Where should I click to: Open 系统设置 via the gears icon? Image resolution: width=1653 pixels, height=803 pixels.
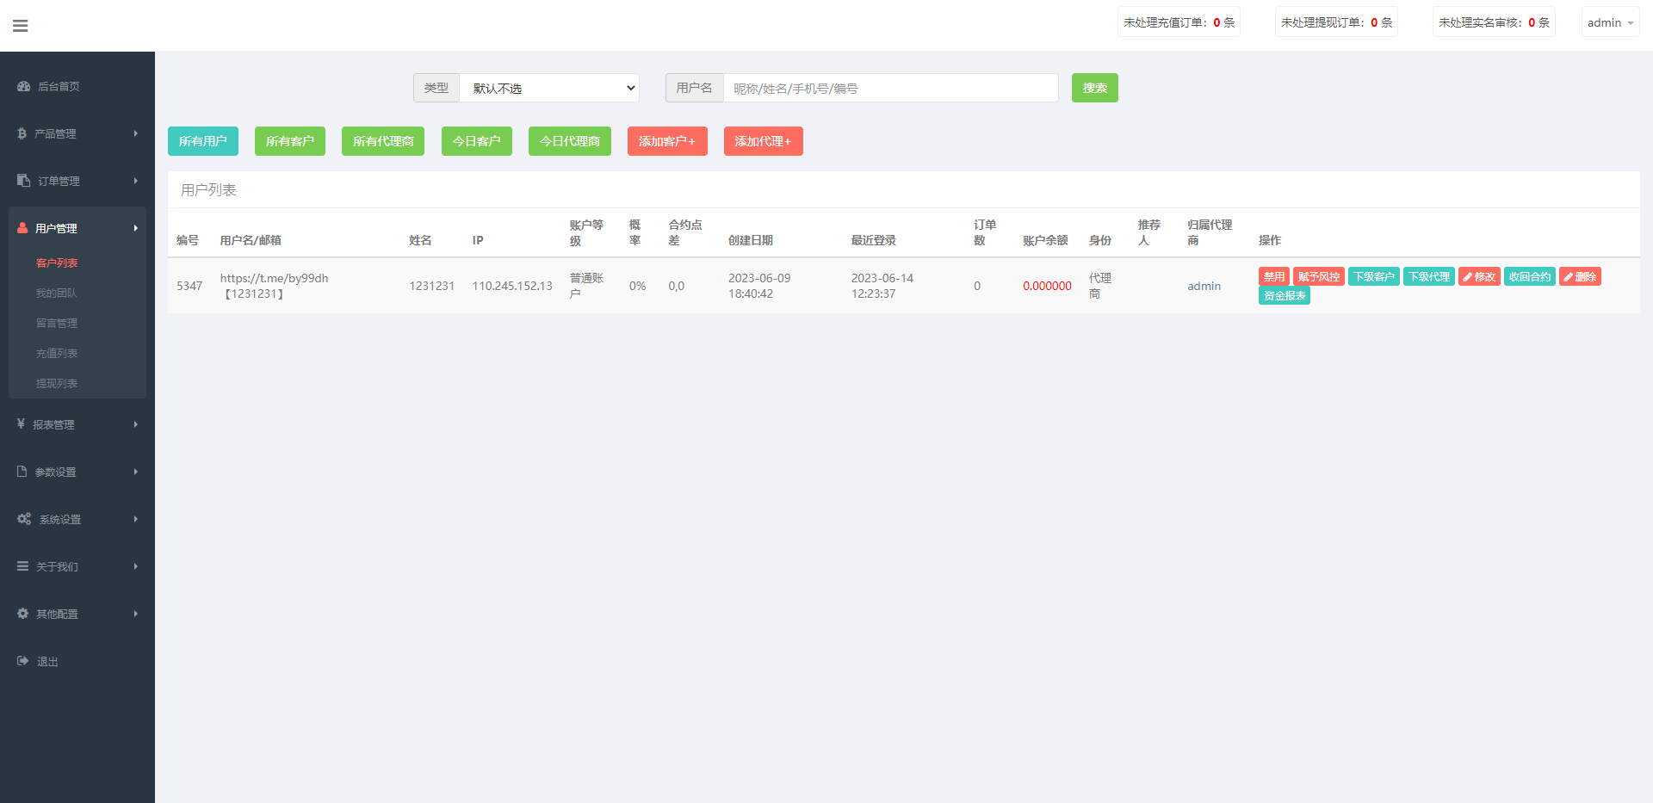click(23, 518)
